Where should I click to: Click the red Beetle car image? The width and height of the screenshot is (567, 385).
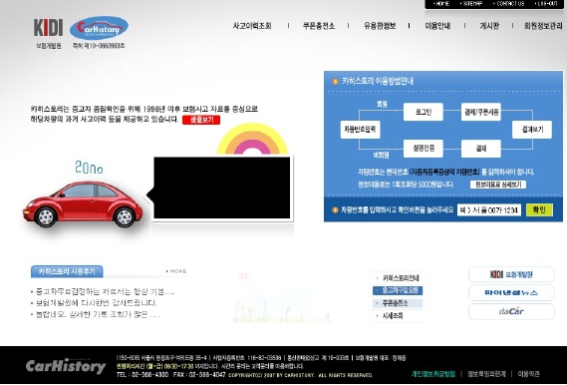[x=83, y=204]
